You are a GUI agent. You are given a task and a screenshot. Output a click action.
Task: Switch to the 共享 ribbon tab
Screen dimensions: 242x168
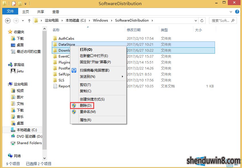pyautogui.click(x=41, y=12)
